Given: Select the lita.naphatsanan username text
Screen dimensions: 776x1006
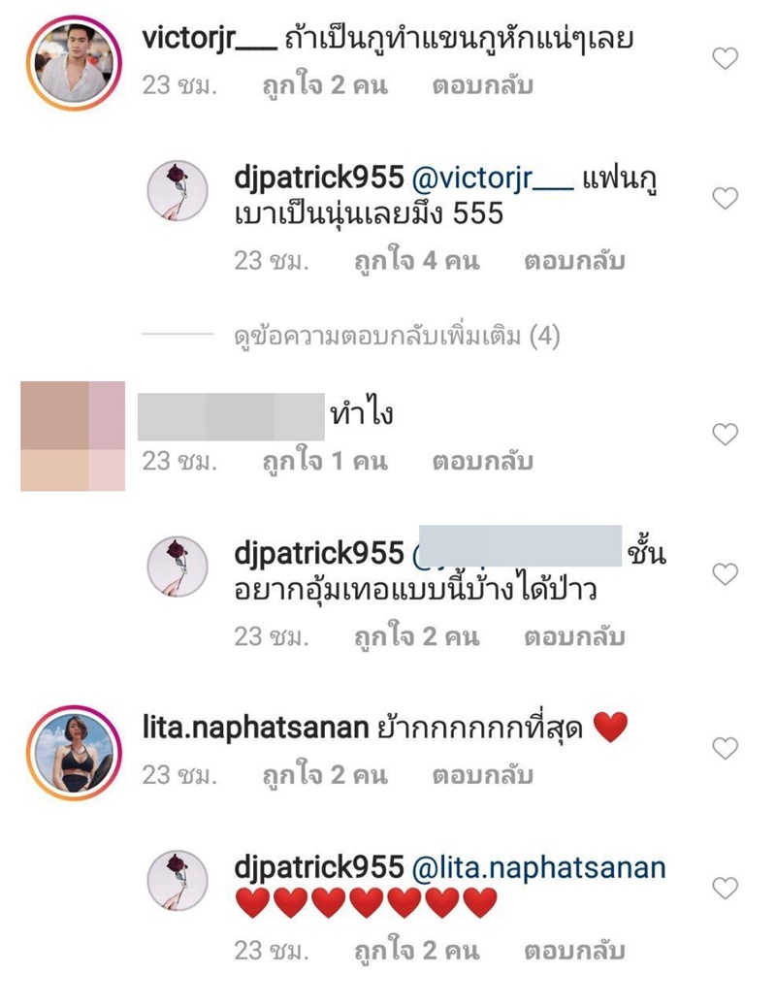Looking at the screenshot, I should [255, 729].
